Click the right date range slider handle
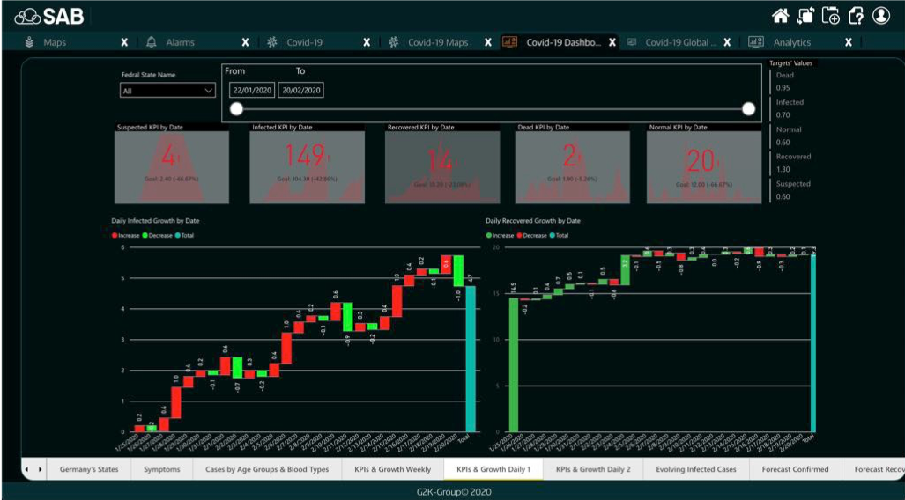The height and width of the screenshot is (500, 905). 748,109
